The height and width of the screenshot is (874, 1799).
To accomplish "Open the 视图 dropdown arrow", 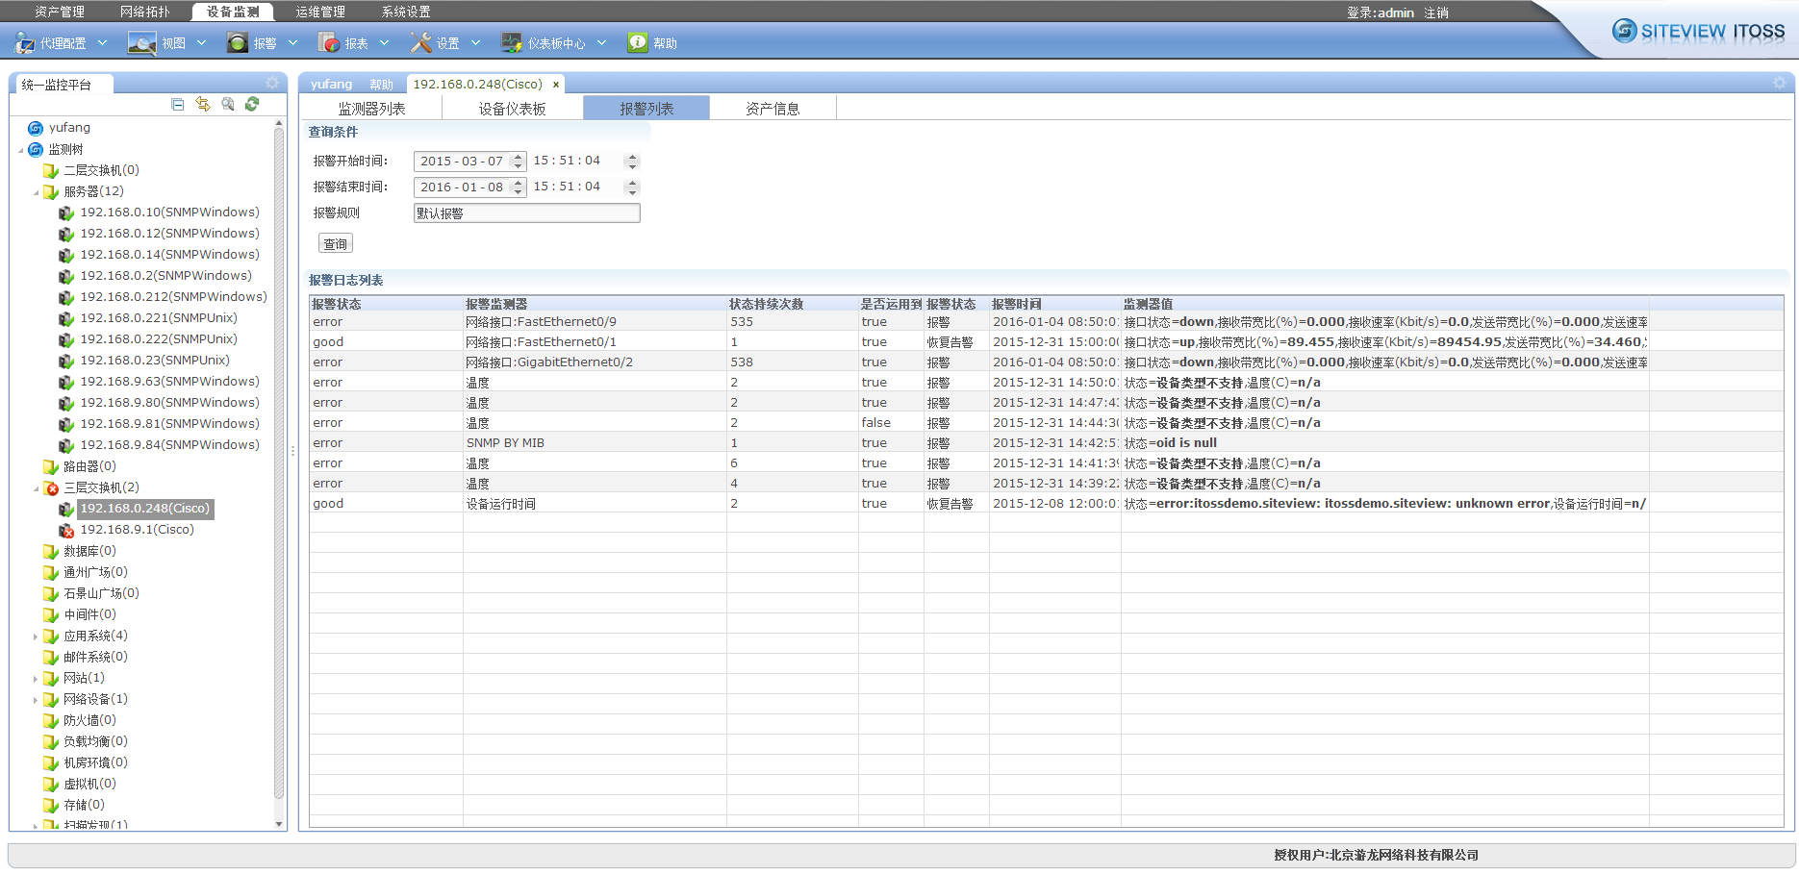I will (x=202, y=43).
